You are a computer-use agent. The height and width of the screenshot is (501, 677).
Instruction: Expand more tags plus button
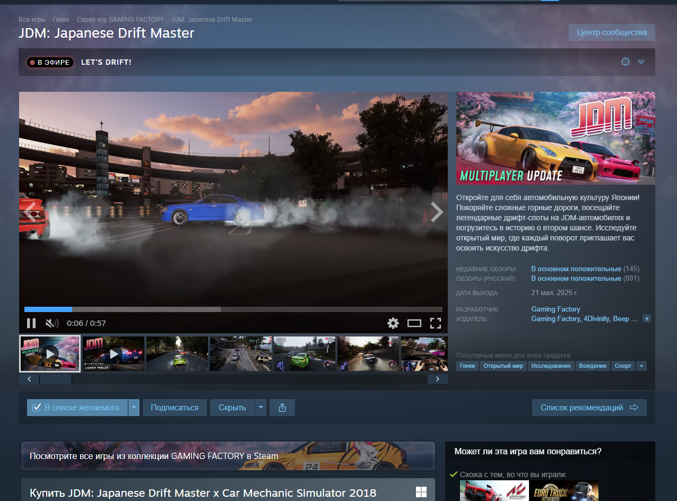[x=641, y=366]
